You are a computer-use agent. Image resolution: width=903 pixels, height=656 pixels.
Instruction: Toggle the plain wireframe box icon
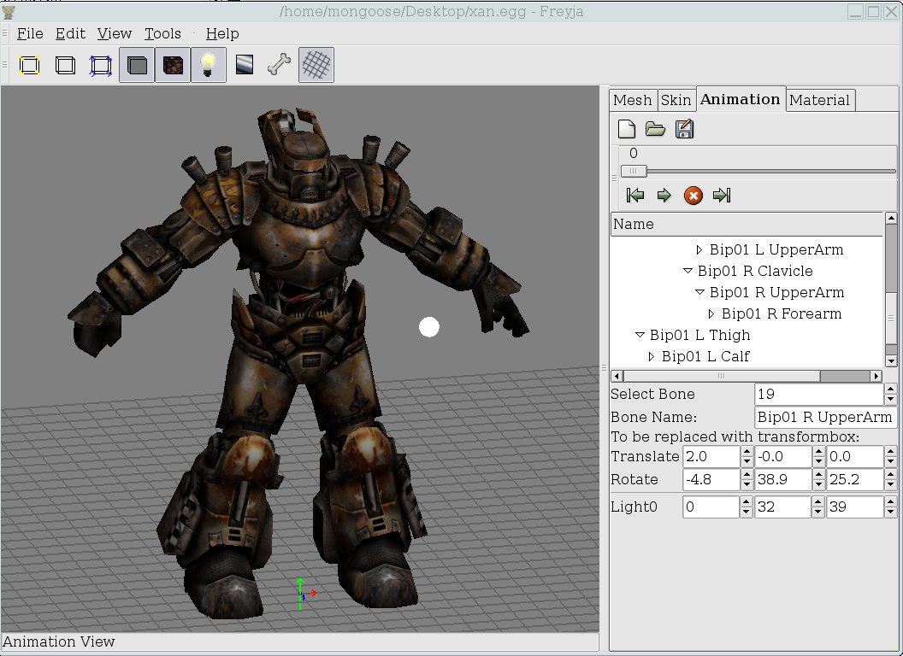click(x=65, y=65)
